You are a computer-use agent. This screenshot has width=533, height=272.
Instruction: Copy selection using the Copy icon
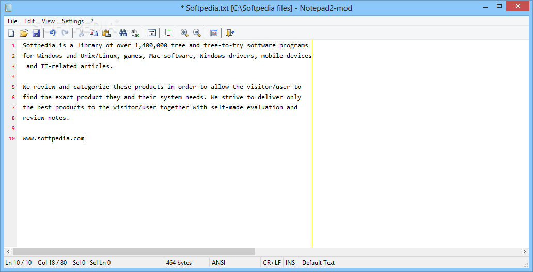click(93, 33)
